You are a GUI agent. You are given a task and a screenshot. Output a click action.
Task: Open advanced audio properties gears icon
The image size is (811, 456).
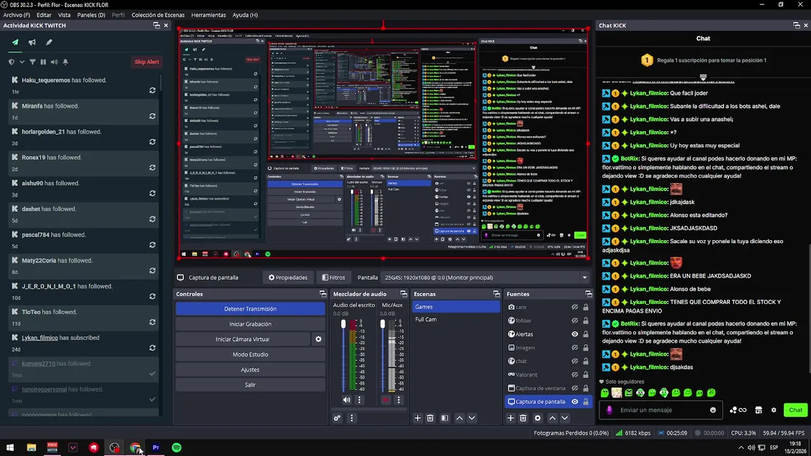point(337,418)
